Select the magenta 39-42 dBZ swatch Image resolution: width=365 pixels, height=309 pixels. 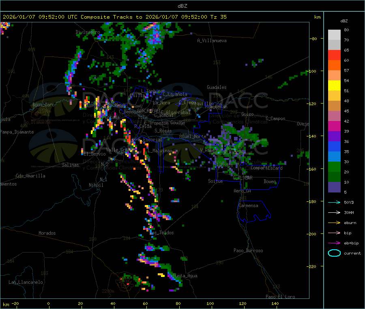[x=334, y=126]
